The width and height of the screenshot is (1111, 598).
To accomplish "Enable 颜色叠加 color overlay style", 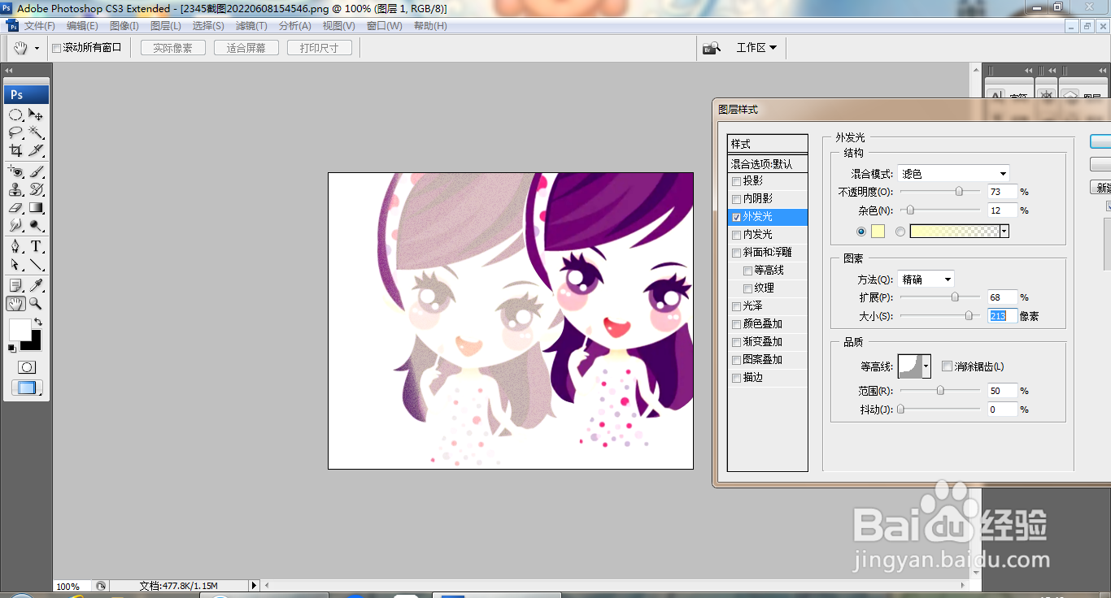I will 737,324.
